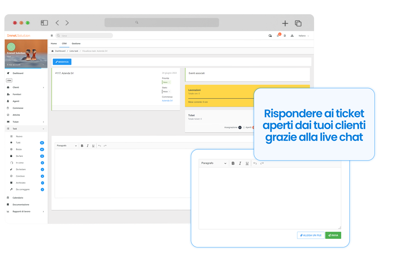Screen dimensions: 398x265
Task: Add a new browser tab
Action: coord(285,23)
